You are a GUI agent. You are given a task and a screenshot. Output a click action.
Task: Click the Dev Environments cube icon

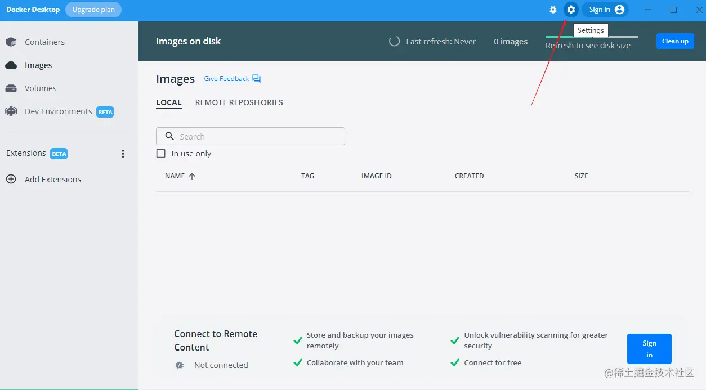[11, 111]
